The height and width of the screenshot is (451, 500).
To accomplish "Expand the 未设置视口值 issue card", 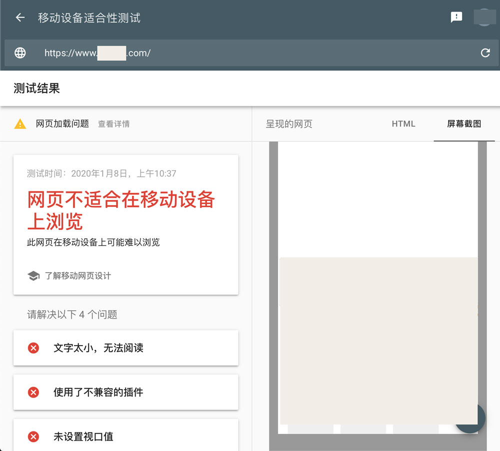I will [125, 437].
